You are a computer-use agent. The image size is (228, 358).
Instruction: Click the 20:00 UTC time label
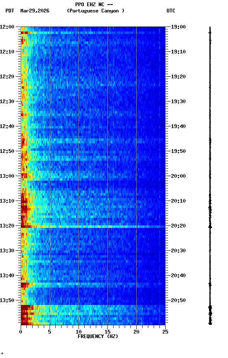[x=178, y=176]
